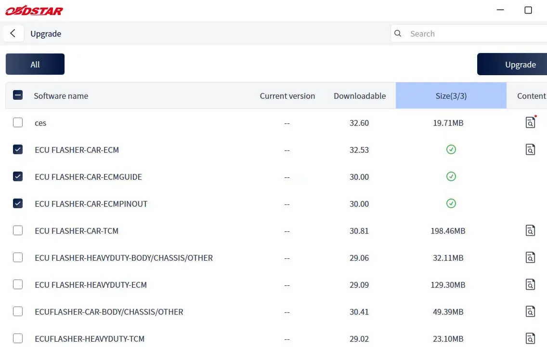Viewport: 547px width, 347px height.
Task: Click the 49.39MB size value
Action: (448, 312)
